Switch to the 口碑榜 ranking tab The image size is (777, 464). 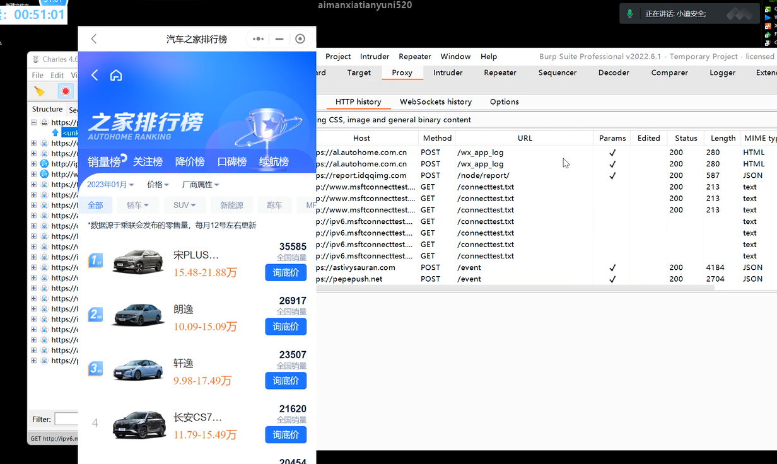232,162
